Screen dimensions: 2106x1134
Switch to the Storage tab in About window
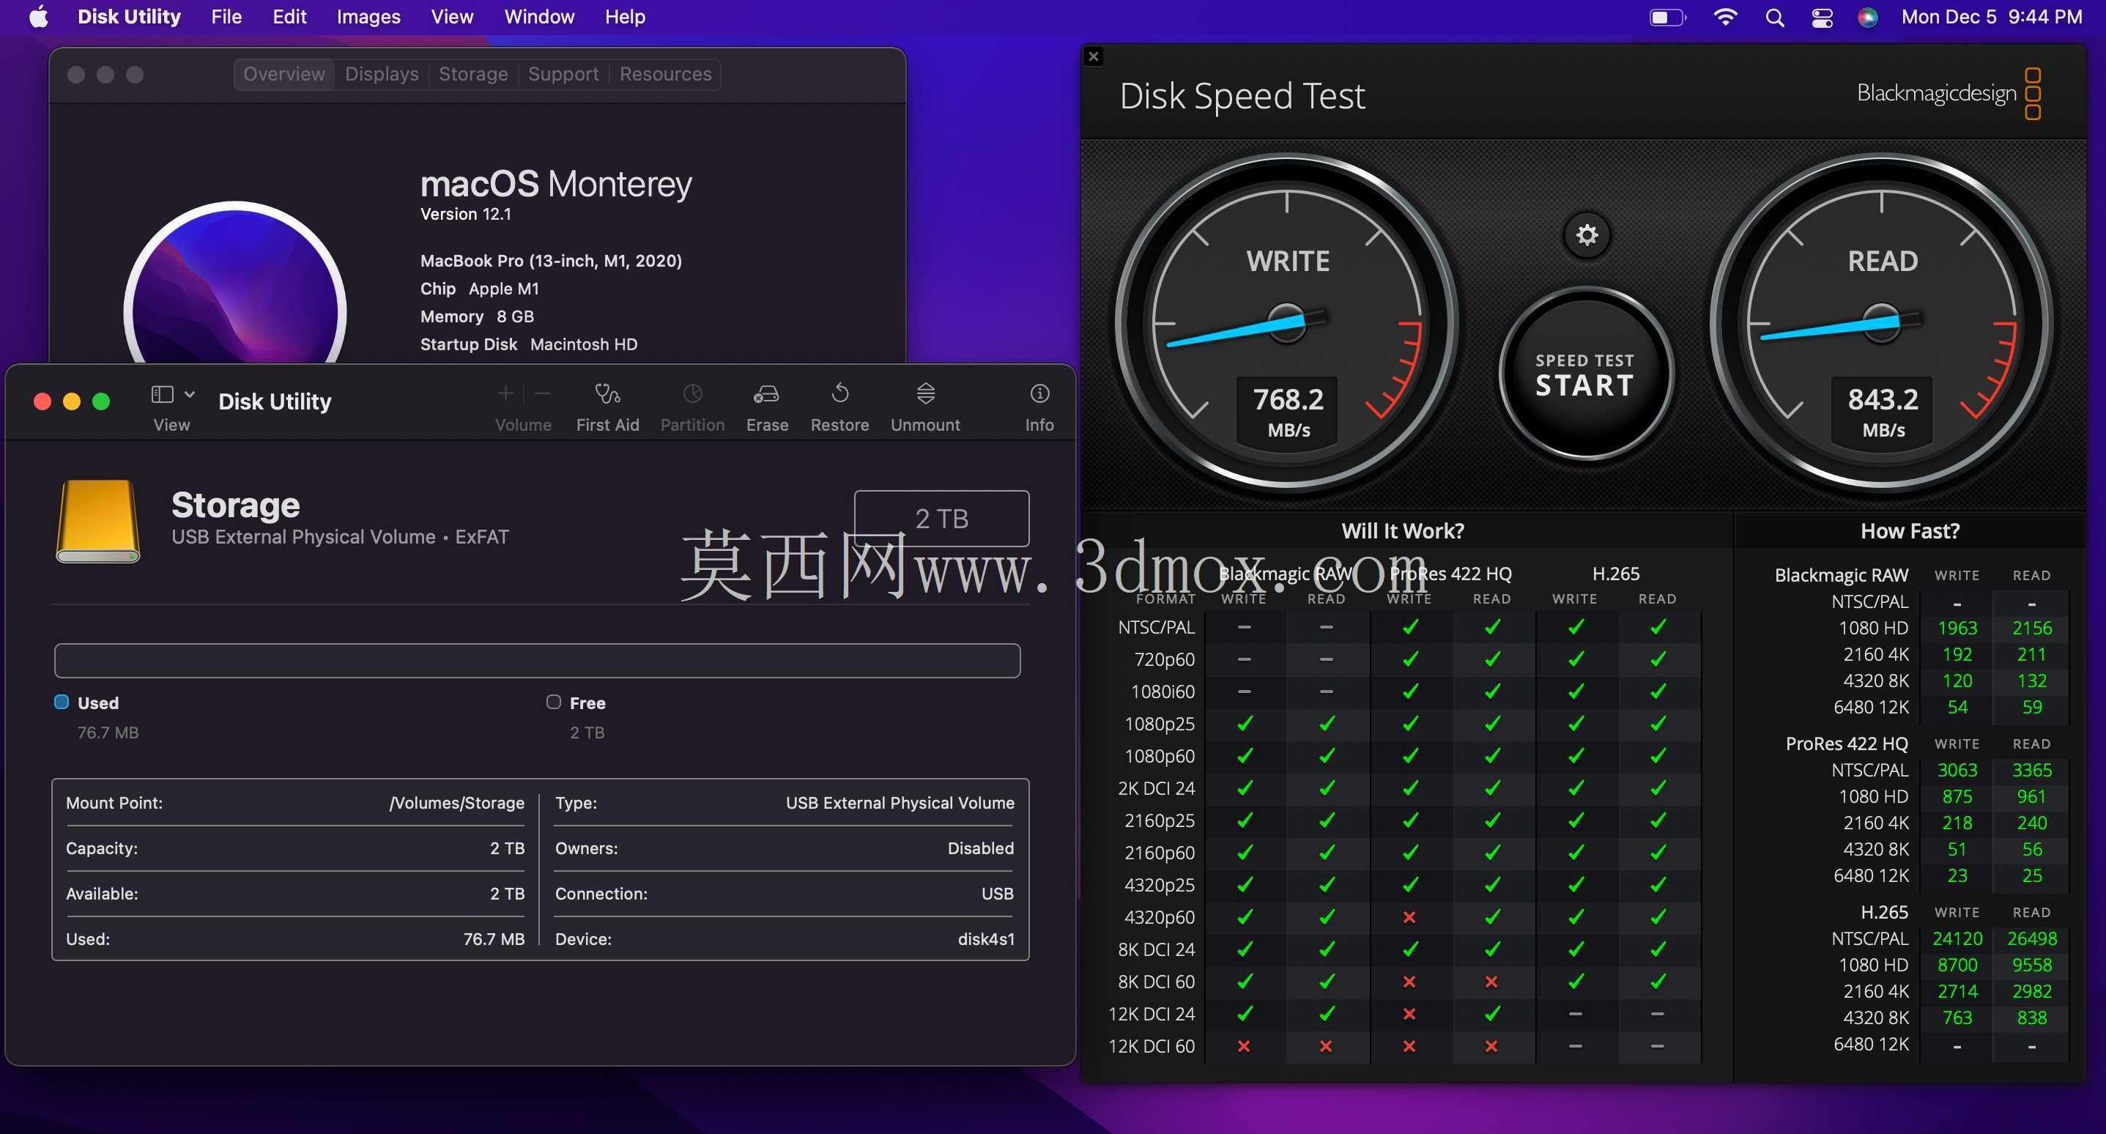(473, 75)
